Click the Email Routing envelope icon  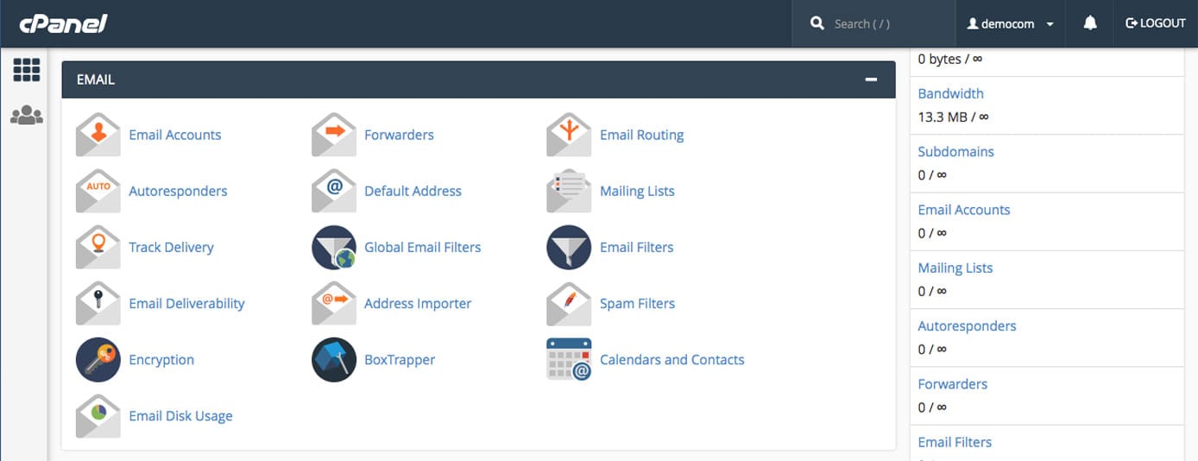click(569, 135)
